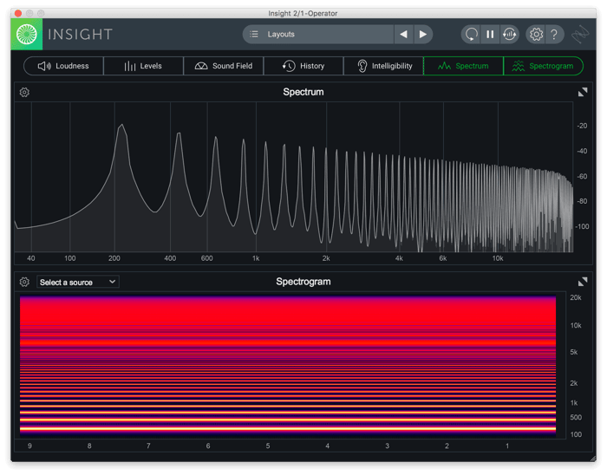Click the iZotope squiggle logo at top right
The width and height of the screenshot is (607, 475).
pos(579,35)
